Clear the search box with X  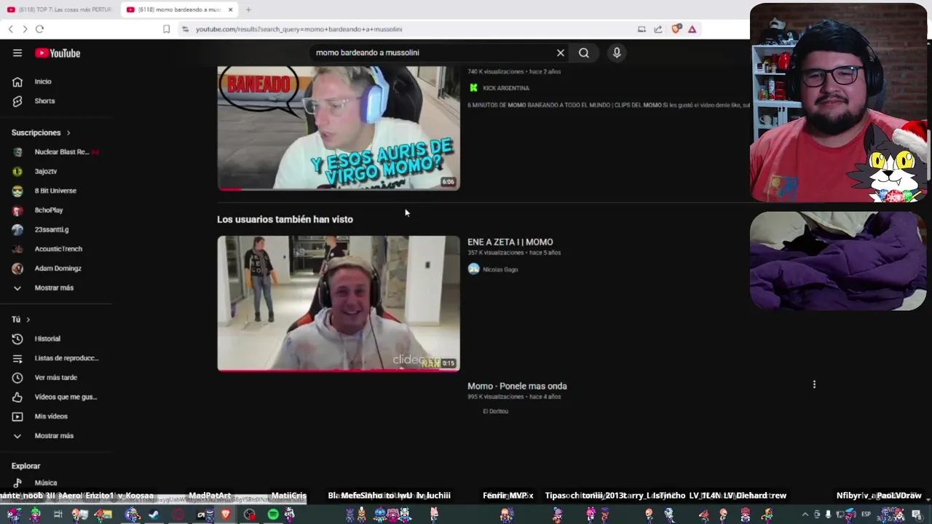561,52
